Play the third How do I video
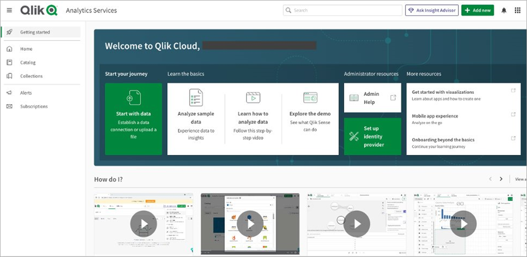The image size is (527, 257). (x=357, y=224)
